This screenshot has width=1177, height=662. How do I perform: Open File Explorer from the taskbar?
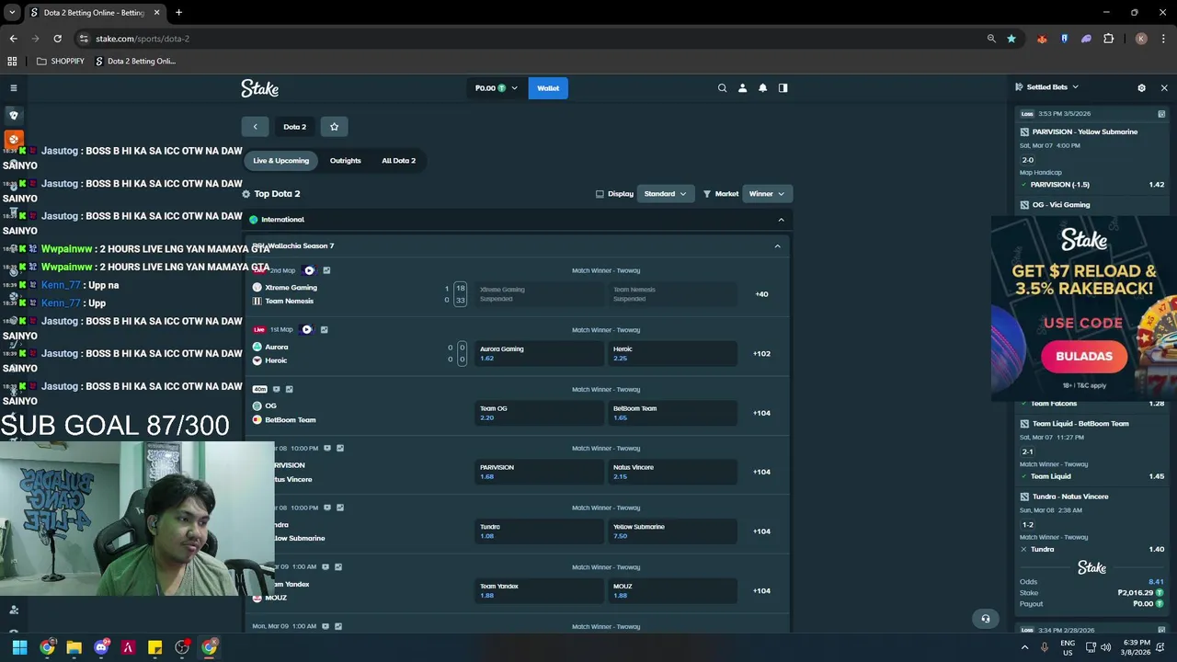74,647
